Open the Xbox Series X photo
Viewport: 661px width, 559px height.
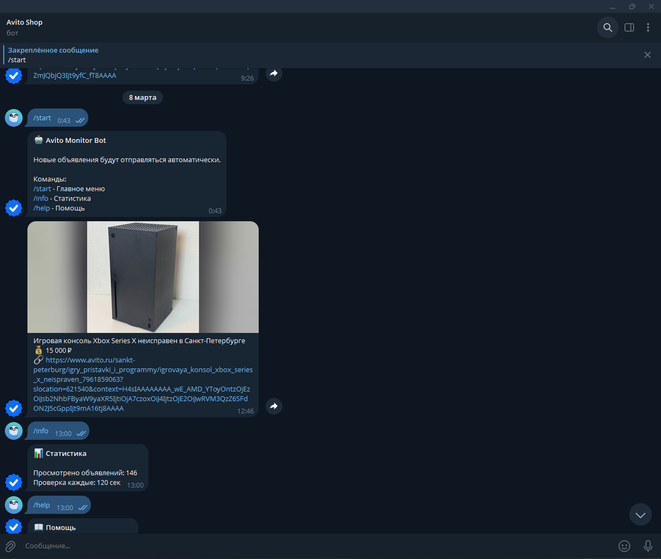point(143,277)
